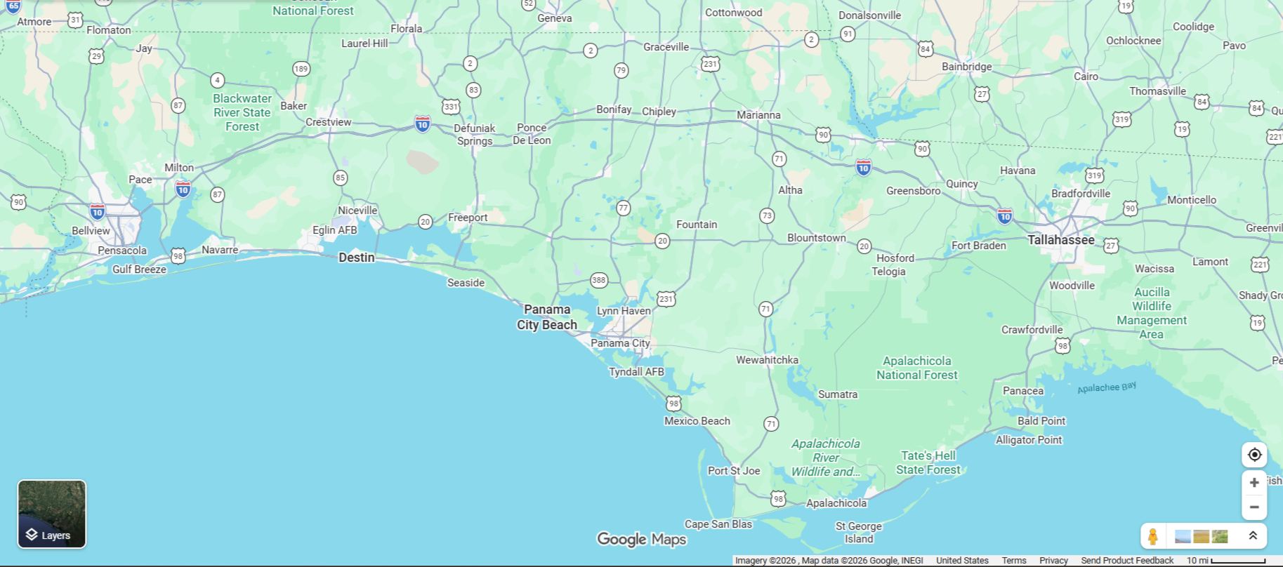Open the Privacy link in footer
The width and height of the screenshot is (1283, 567).
pyautogui.click(x=1053, y=561)
